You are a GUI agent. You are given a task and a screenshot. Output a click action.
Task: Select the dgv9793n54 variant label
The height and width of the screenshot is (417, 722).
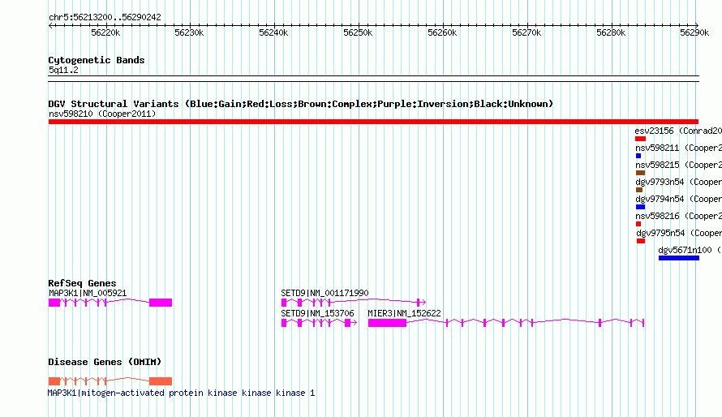click(678, 182)
